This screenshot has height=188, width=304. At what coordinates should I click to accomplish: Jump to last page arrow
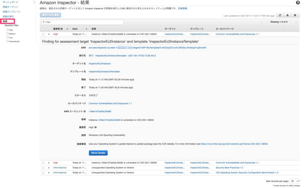tap(296, 22)
